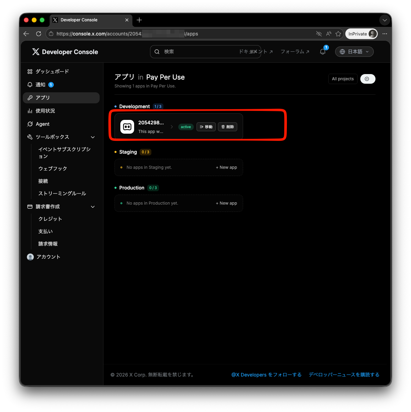Collapse the 請求書作成 section chevron
This screenshot has width=411, height=412.
(x=93, y=207)
